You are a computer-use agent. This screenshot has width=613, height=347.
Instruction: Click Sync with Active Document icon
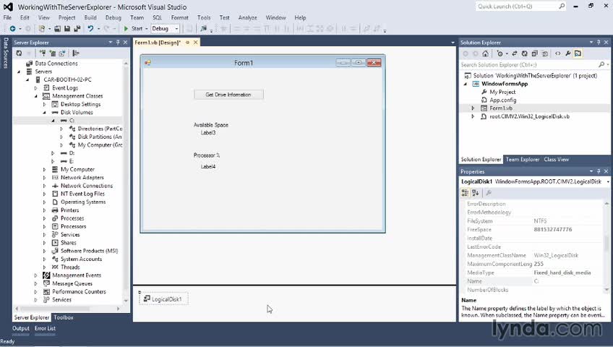(515, 53)
